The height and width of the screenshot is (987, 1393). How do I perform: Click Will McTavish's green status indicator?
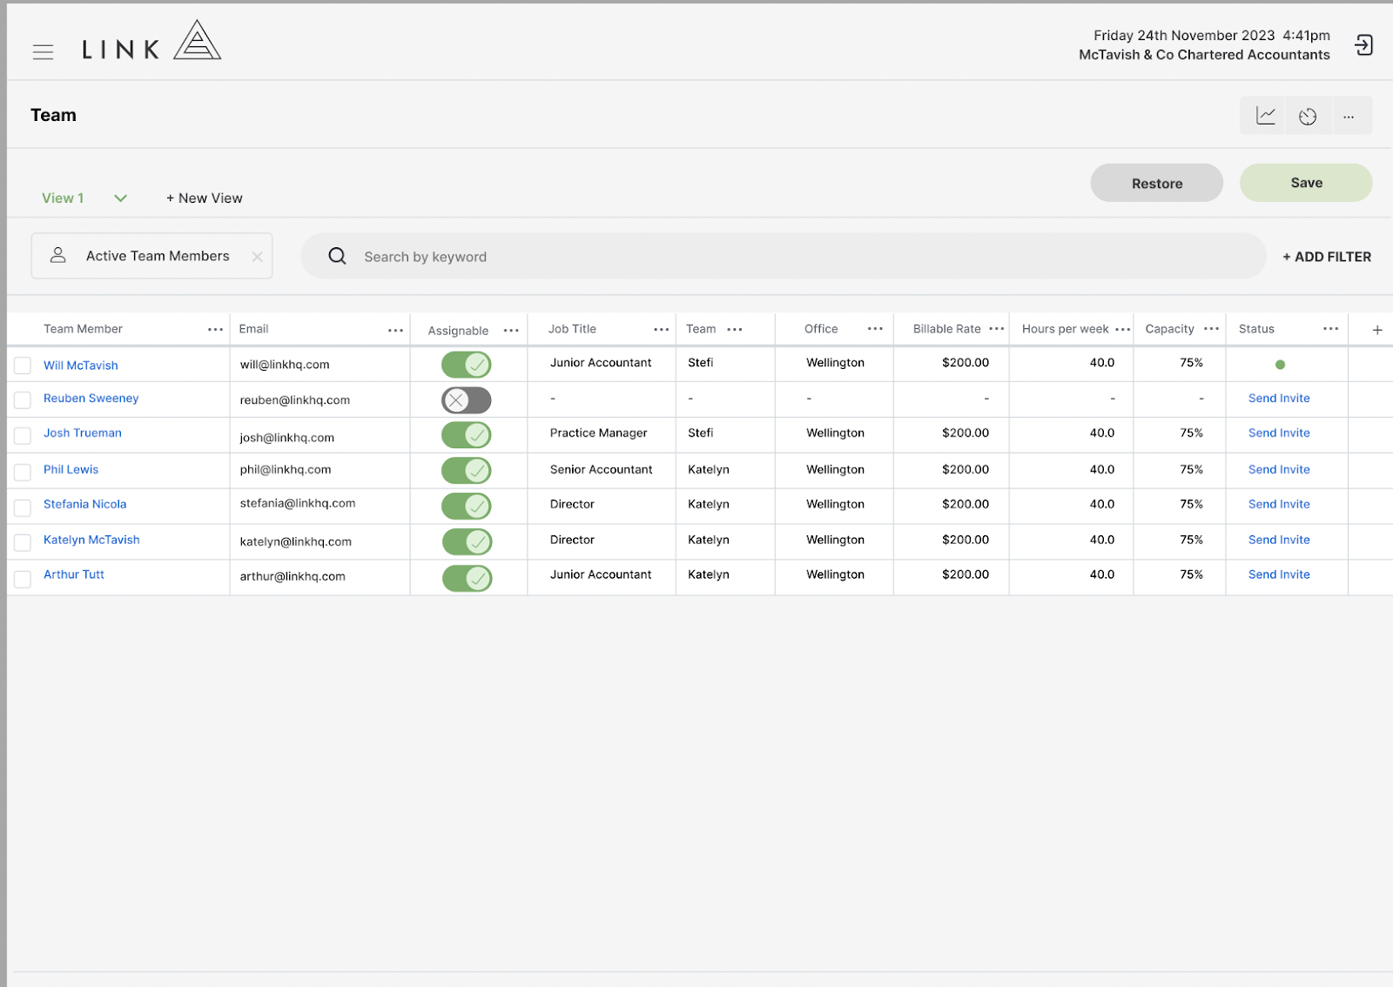(1279, 364)
